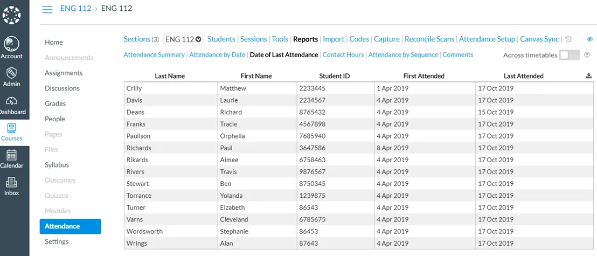The height and width of the screenshot is (256, 597).
Task: Sort by the Student ID column header
Action: (x=334, y=76)
